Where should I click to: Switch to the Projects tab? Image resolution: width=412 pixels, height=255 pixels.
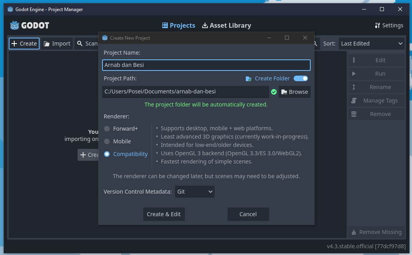[178, 25]
